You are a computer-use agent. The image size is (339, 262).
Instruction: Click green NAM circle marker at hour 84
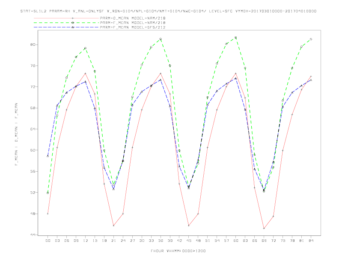(311, 39)
